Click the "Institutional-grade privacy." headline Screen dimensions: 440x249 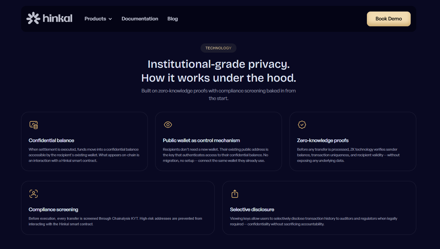point(219,64)
